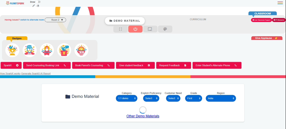The height and width of the screenshot is (129, 286).
Task: Open the Demo Material tab
Action: 125,21
